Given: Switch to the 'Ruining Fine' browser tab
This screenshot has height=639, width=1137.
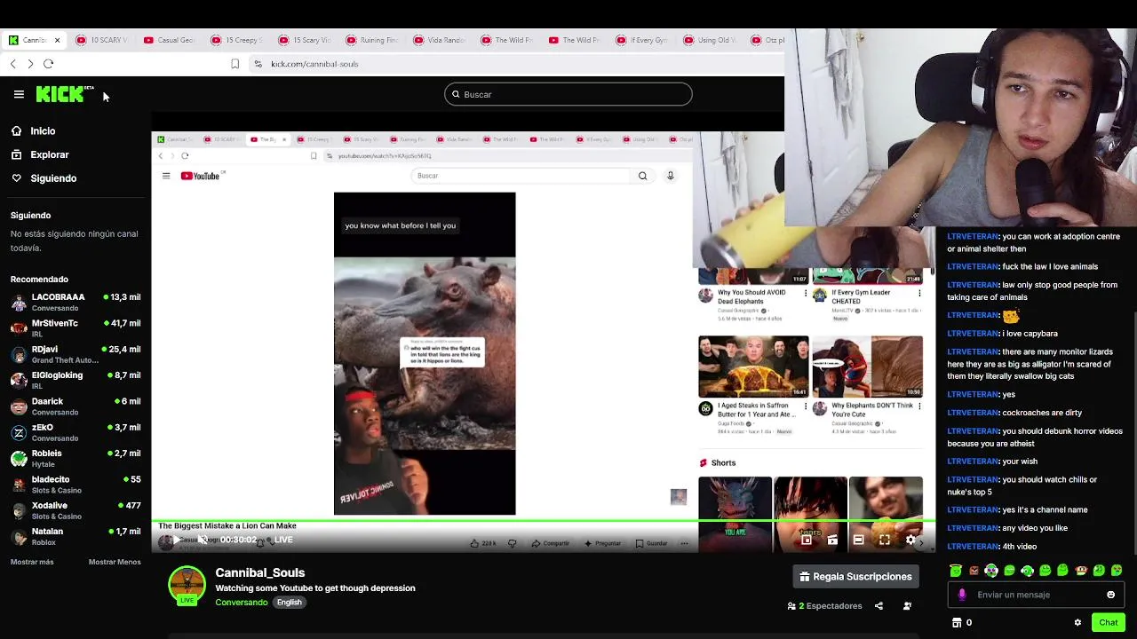Looking at the screenshot, I should pyautogui.click(x=372, y=40).
